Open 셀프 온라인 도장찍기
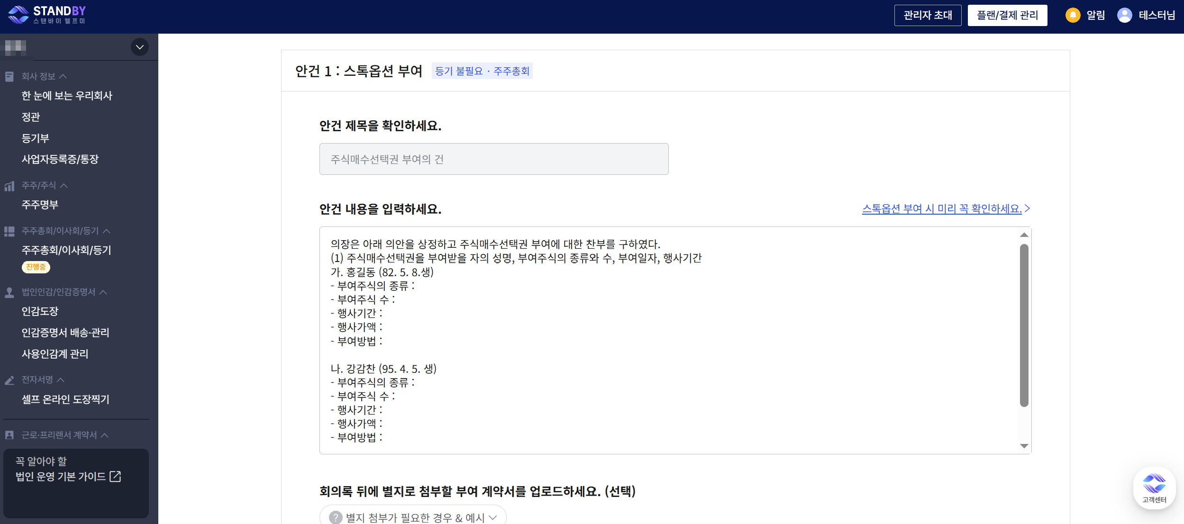 [65, 399]
